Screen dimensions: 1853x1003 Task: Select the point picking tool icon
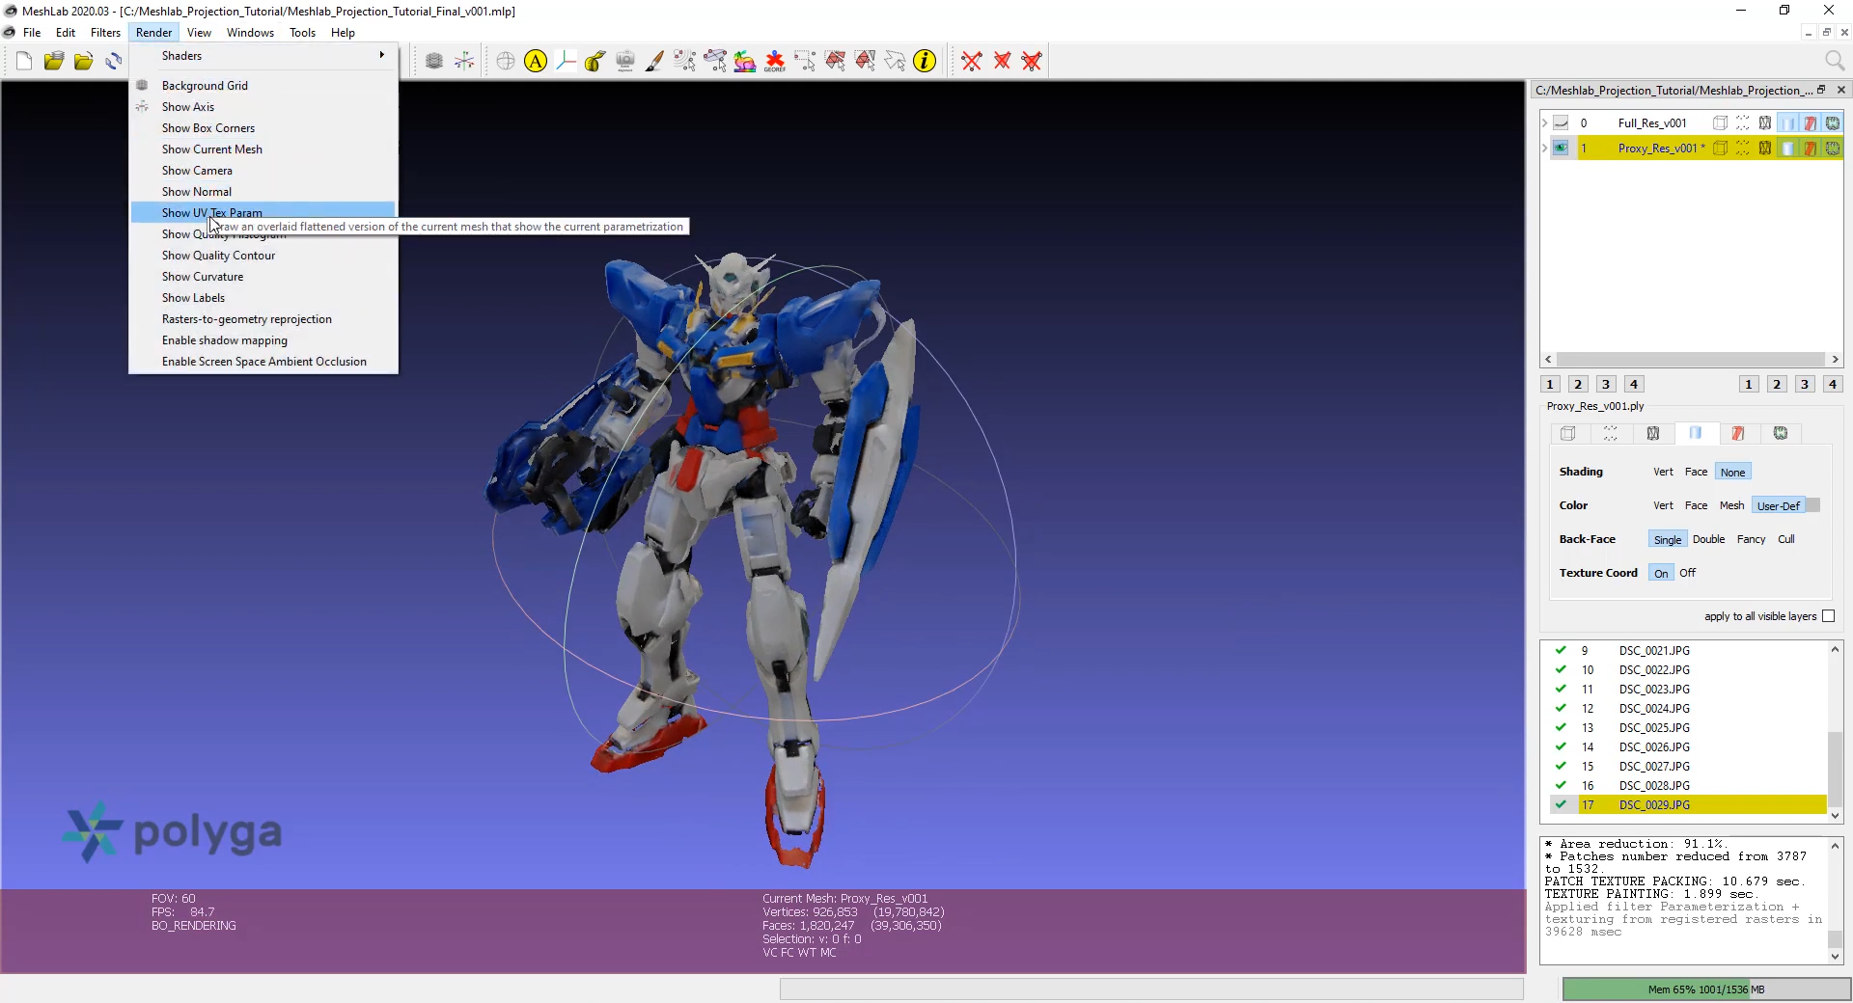click(685, 62)
